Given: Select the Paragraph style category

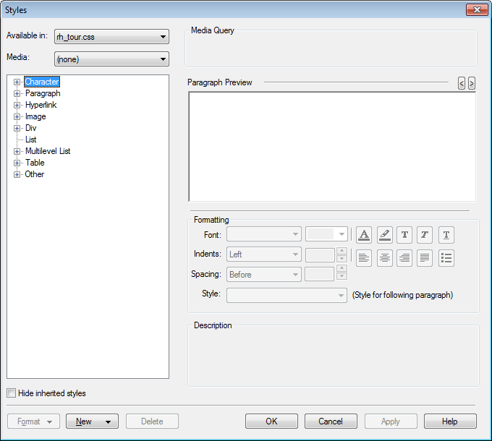Looking at the screenshot, I should [x=43, y=93].
